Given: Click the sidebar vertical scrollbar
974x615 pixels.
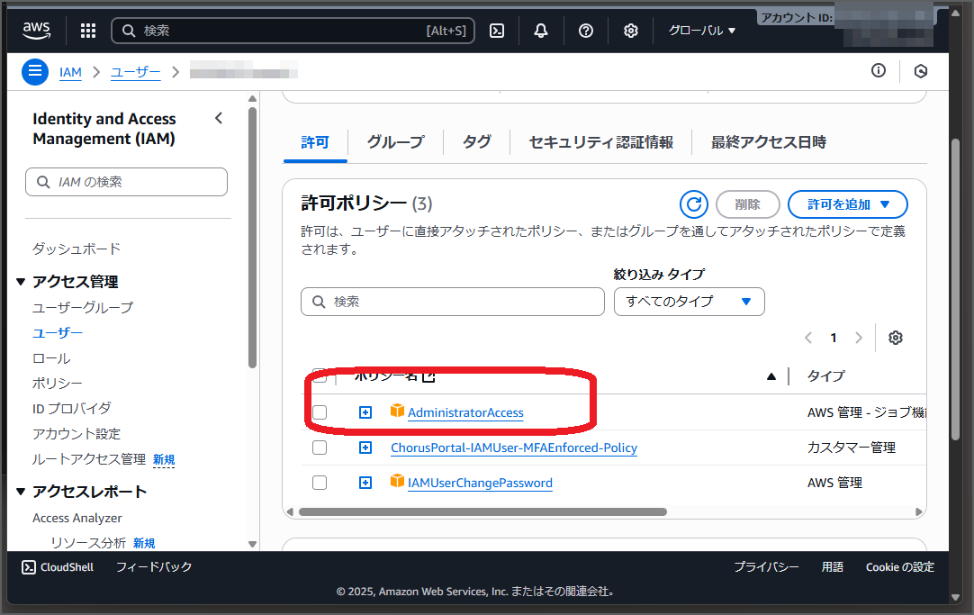Looking at the screenshot, I should pyautogui.click(x=252, y=238).
